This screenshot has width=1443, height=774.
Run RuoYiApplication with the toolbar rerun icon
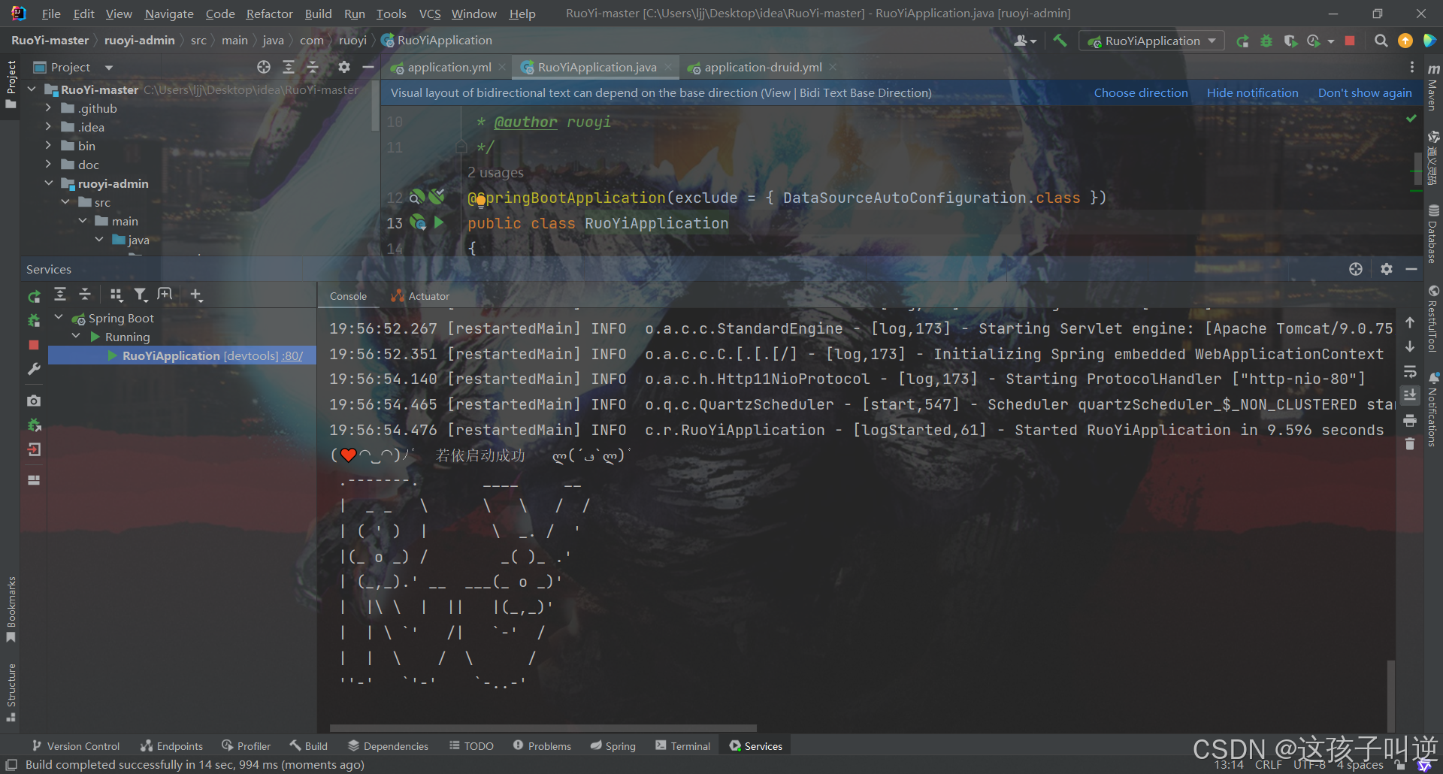tap(1242, 41)
